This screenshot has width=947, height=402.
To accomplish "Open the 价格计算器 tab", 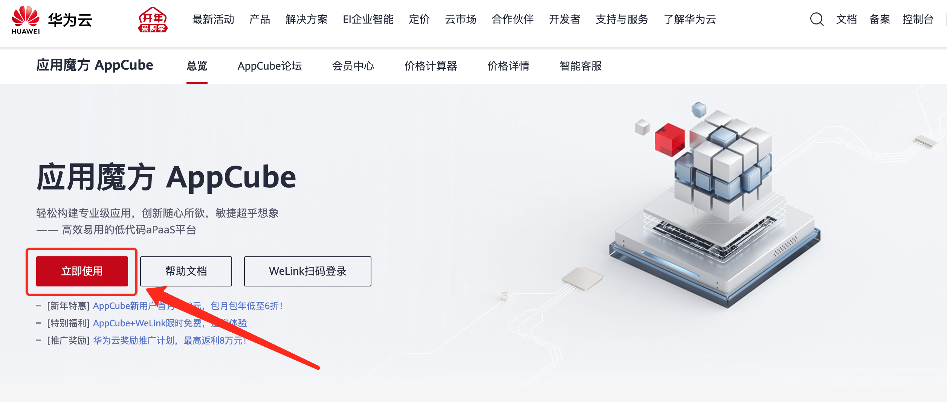I will 431,66.
